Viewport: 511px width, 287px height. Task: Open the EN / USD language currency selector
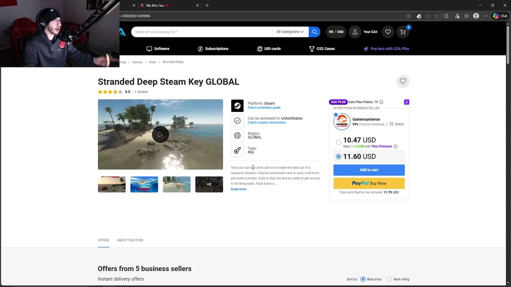point(336,32)
